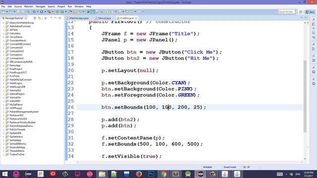317x178 pixels.
Task: Maximize the editor area
Action: 306,18
